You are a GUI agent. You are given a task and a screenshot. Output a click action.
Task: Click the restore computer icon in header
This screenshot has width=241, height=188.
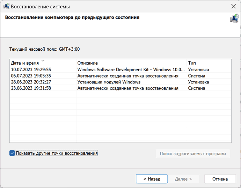point(234,18)
